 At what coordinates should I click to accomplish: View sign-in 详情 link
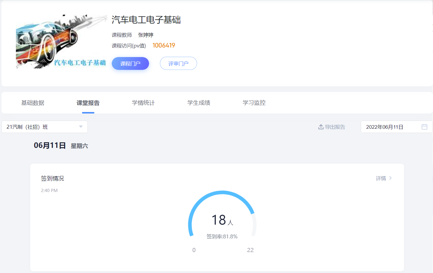[381, 178]
